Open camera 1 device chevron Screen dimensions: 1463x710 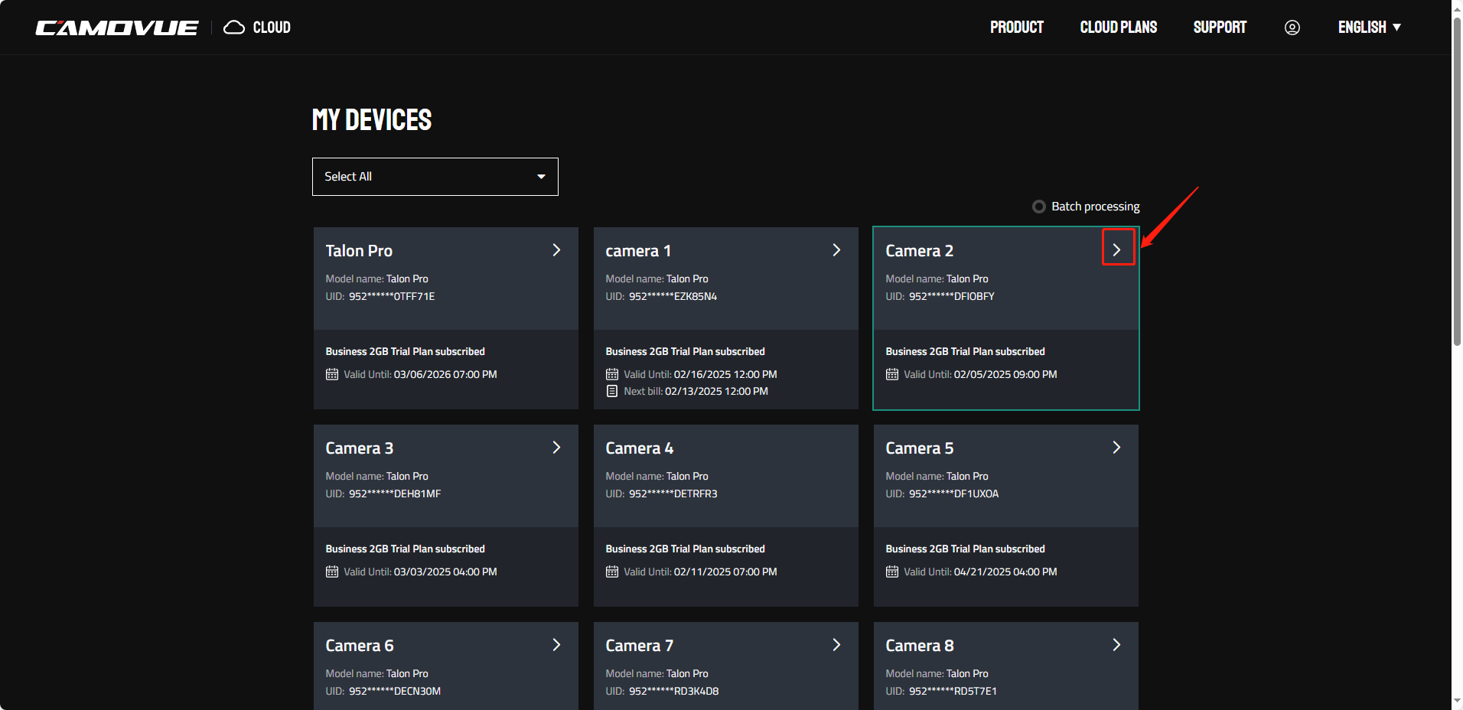(836, 250)
